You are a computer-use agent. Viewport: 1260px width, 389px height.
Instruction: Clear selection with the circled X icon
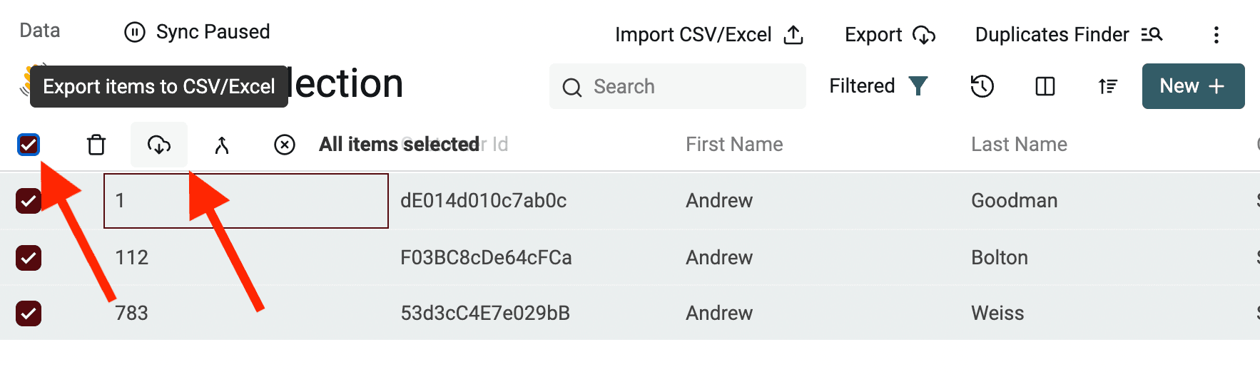(x=285, y=145)
